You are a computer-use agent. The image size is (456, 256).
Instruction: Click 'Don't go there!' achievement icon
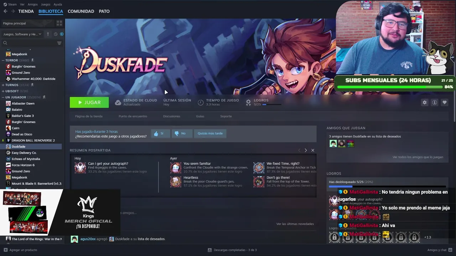click(259, 181)
